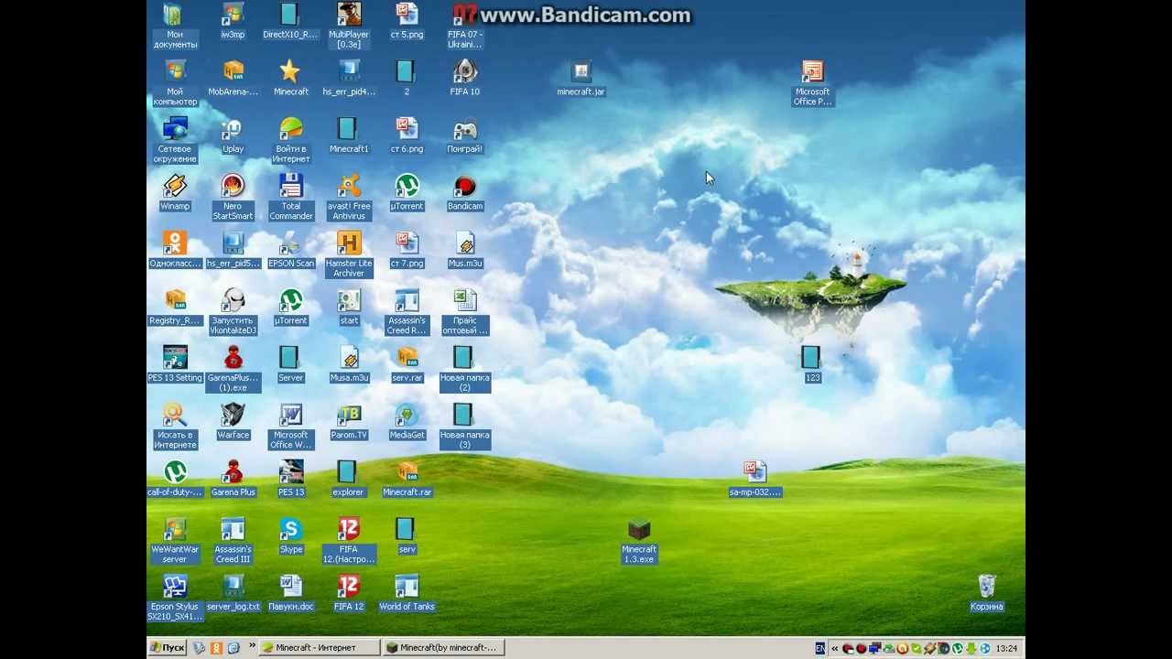1172x659 pixels.
Task: Select the MediaGet desktop icon
Action: click(x=407, y=416)
